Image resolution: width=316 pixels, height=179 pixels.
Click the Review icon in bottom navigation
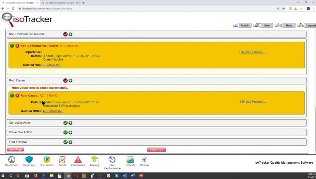point(144,160)
